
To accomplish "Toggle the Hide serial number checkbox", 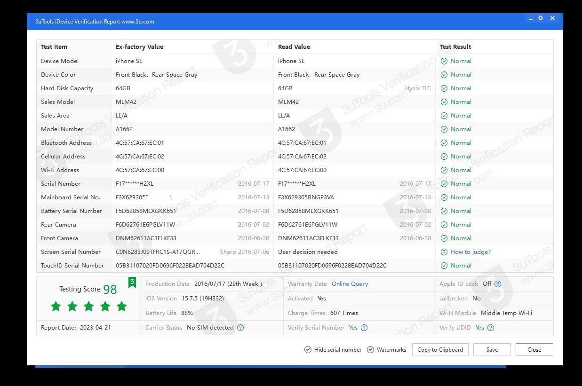I will tap(308, 350).
